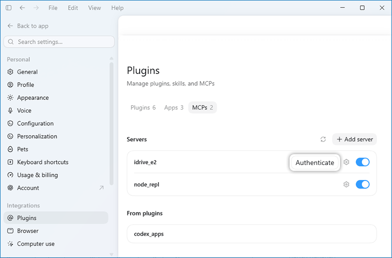
Task: Click the Personalization icon
Action: pyautogui.click(x=10, y=137)
